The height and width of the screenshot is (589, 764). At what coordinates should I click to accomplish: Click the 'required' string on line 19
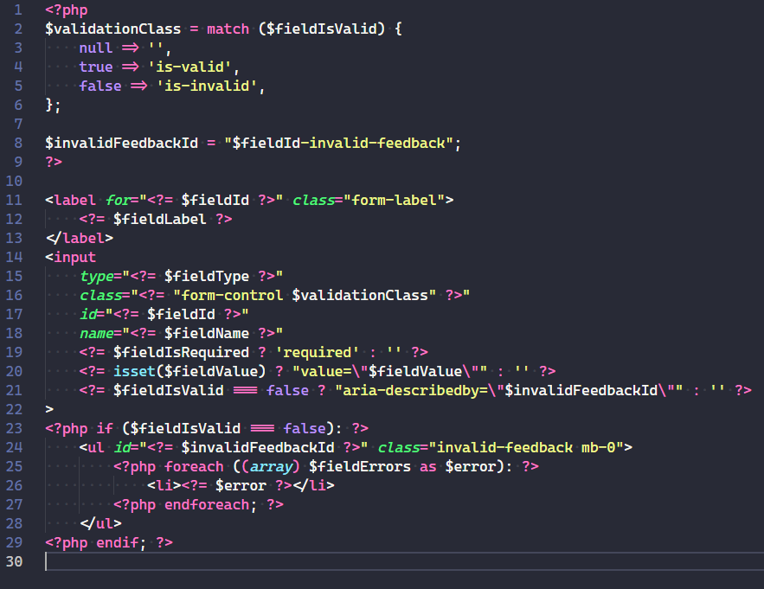[318, 352]
